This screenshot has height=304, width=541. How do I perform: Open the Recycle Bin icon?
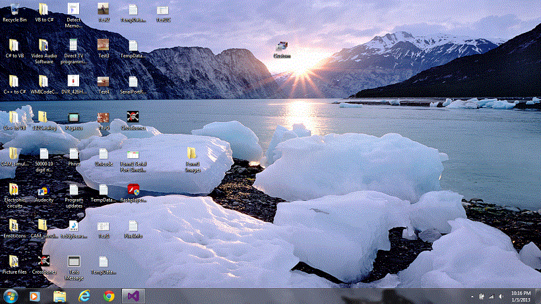tap(15, 13)
